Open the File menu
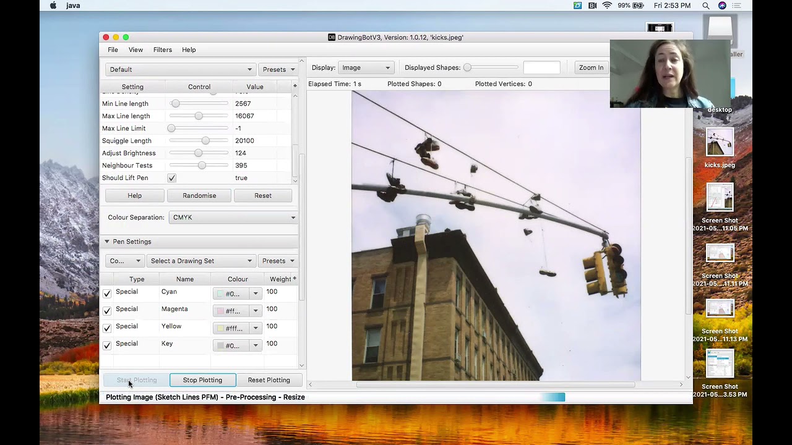 [113, 49]
